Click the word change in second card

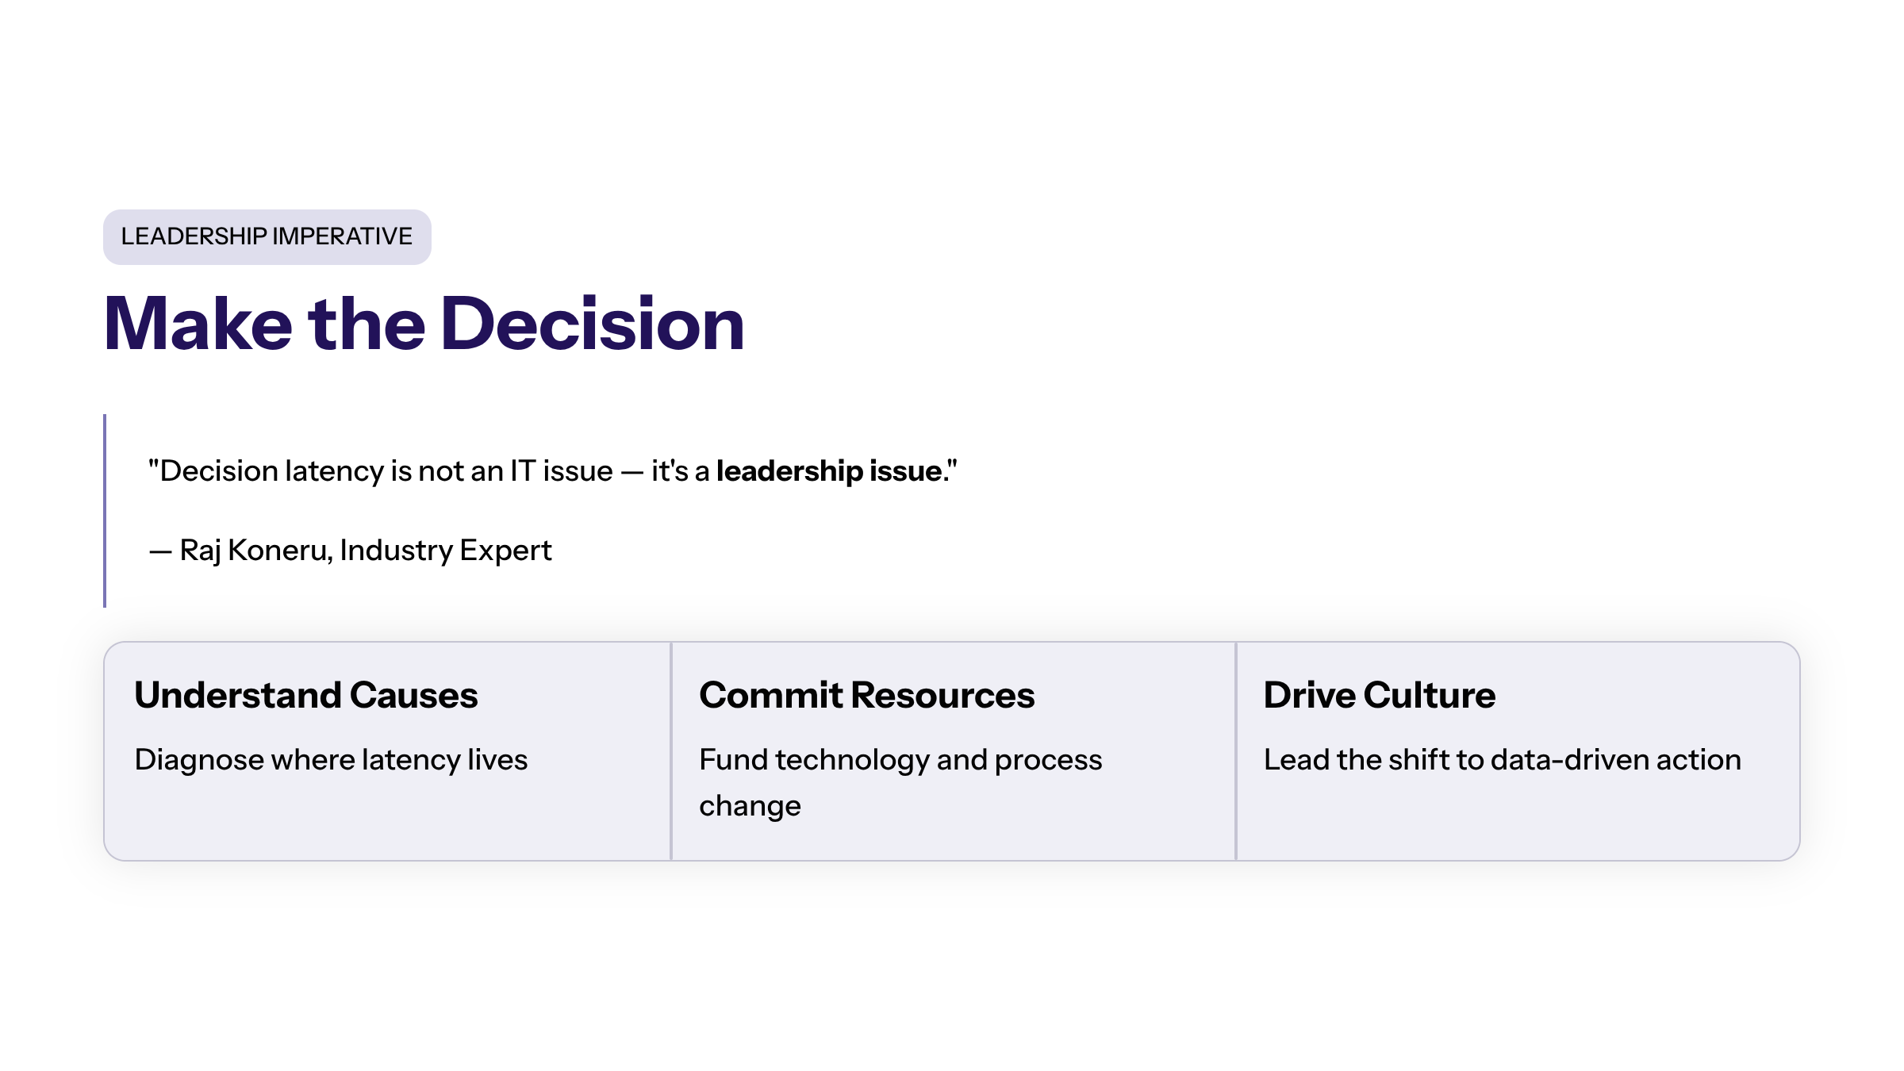[x=750, y=806]
